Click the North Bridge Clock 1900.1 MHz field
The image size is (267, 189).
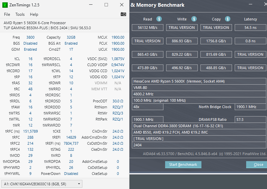[250, 107]
